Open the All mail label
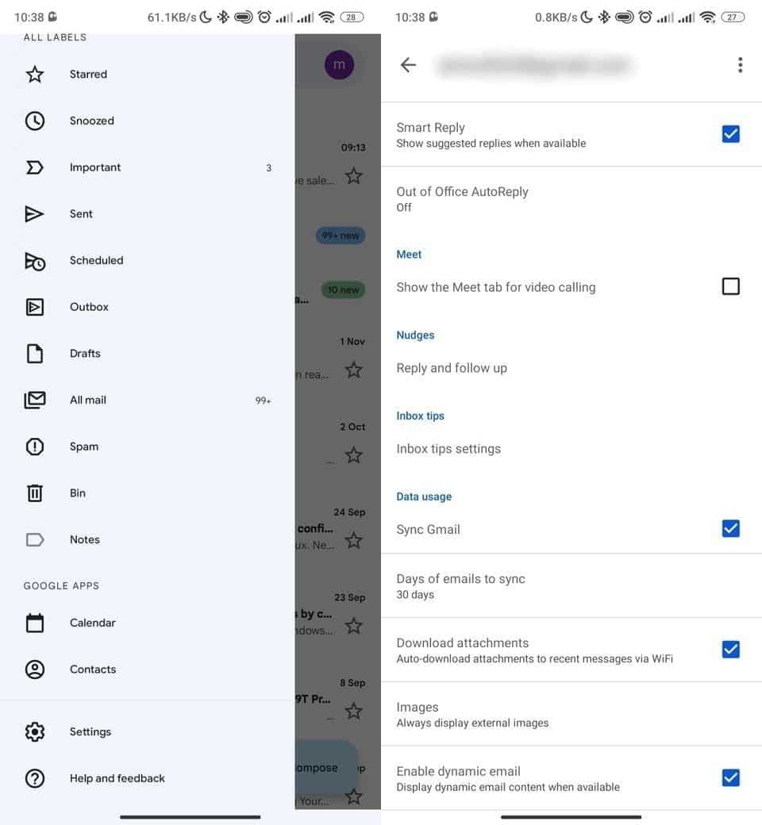762x825 pixels. coord(88,401)
